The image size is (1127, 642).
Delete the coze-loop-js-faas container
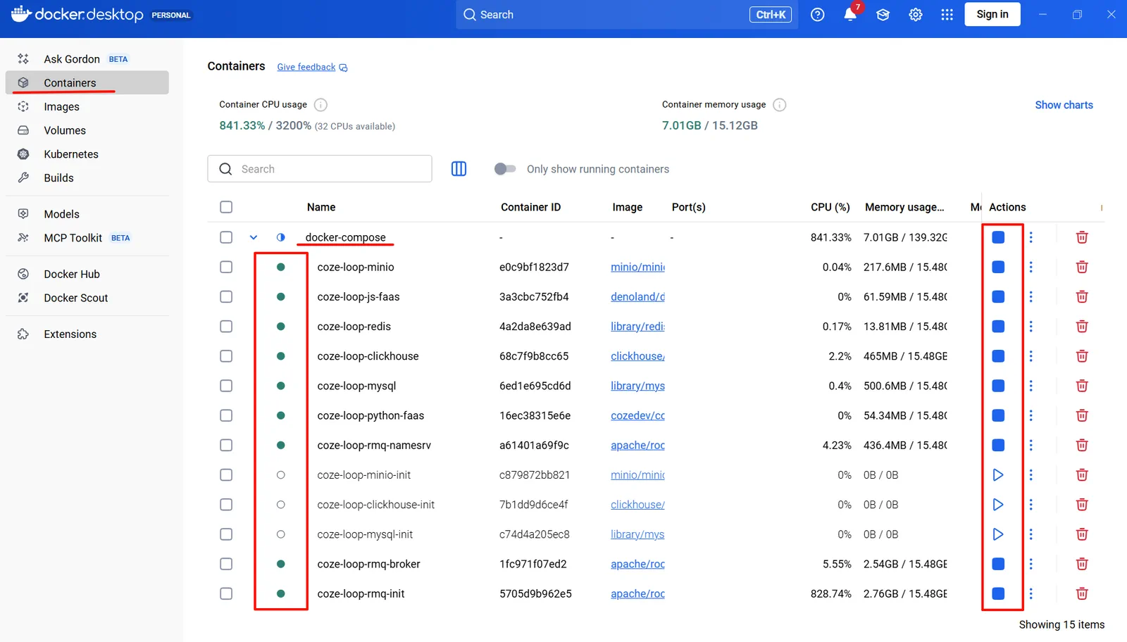tap(1082, 297)
